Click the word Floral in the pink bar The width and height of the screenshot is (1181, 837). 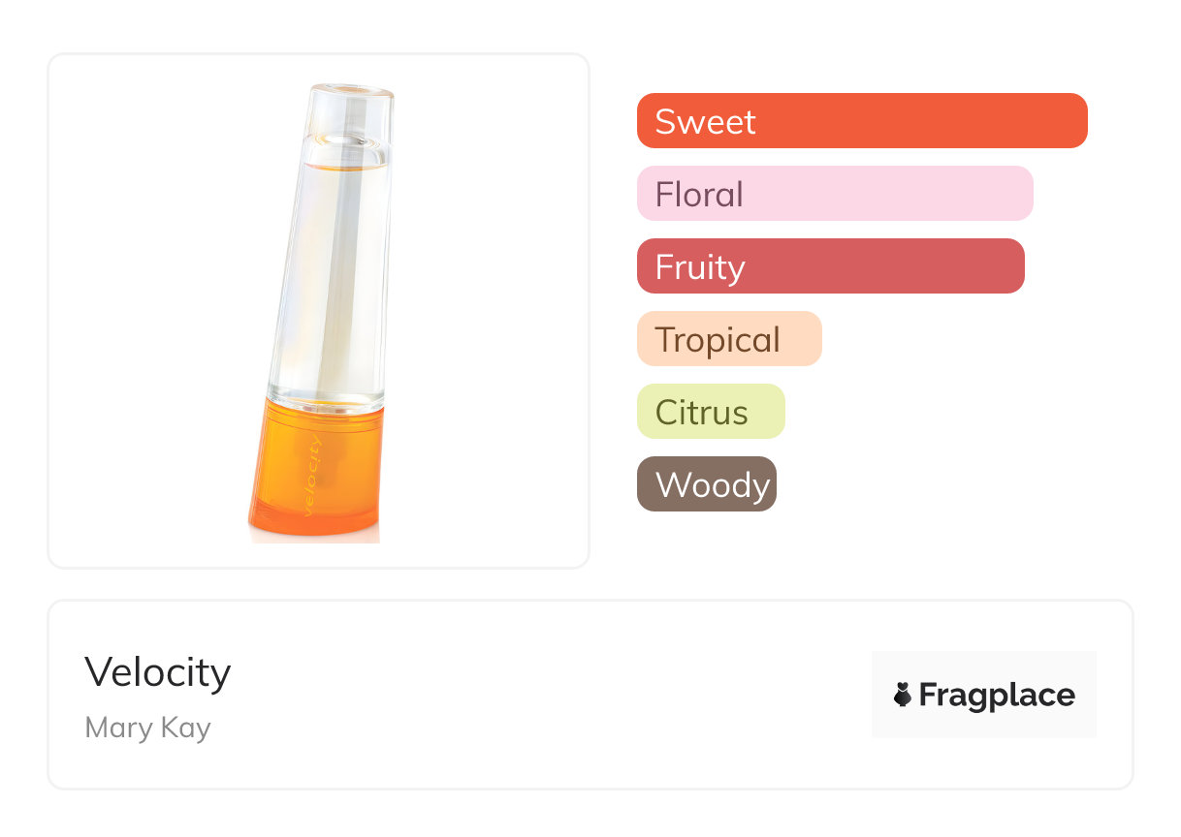tap(699, 194)
